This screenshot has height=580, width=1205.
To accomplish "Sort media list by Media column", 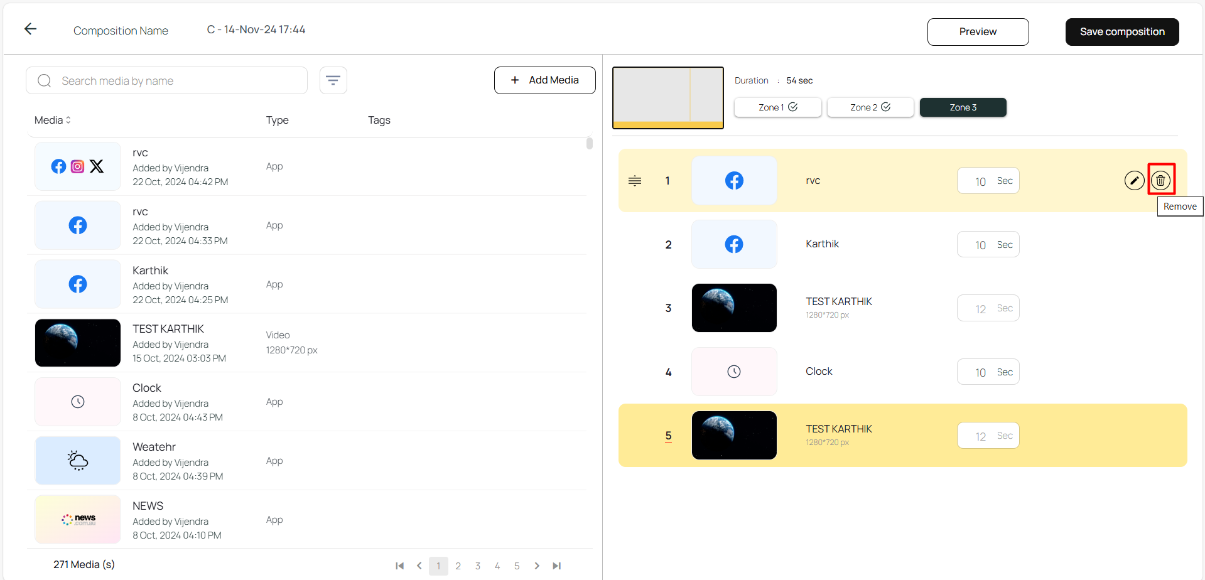I will [x=53, y=120].
